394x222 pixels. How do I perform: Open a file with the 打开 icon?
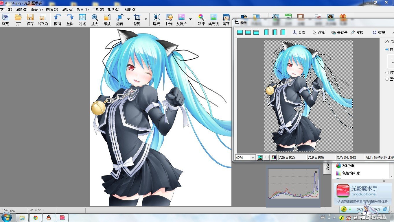click(x=18, y=20)
